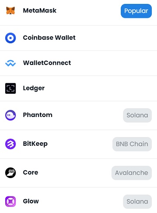
Task: Click the Solana tag beside Phantom
Action: [x=137, y=115]
